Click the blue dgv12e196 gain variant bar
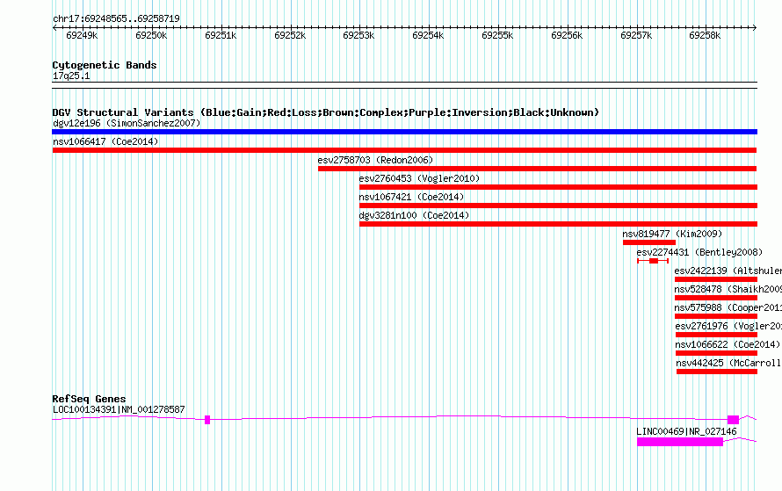Screen dimensions: 782x491 click(404, 132)
